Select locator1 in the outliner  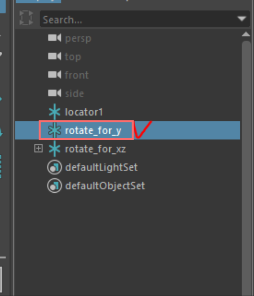pyautogui.click(x=84, y=112)
